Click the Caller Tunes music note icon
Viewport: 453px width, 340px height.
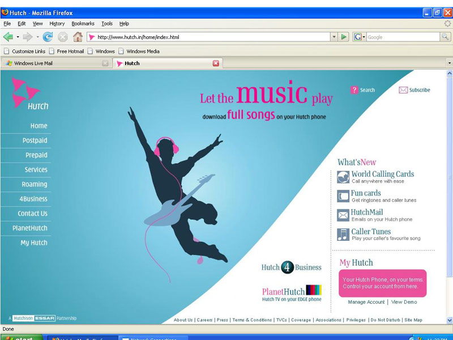tap(343, 235)
